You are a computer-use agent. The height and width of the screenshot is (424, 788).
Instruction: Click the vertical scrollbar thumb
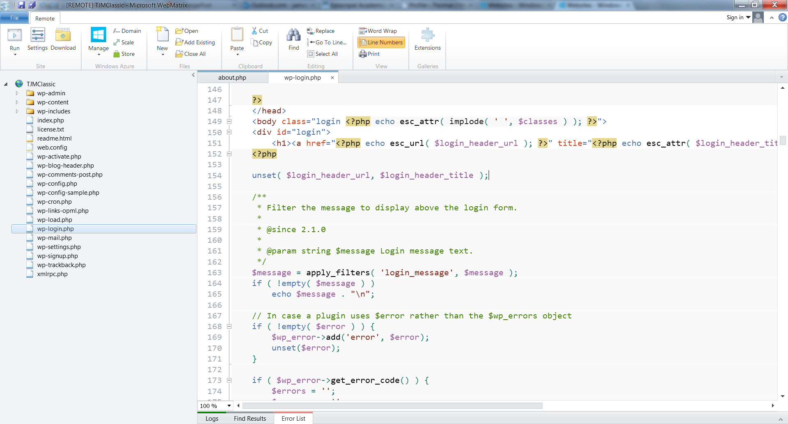(x=783, y=141)
